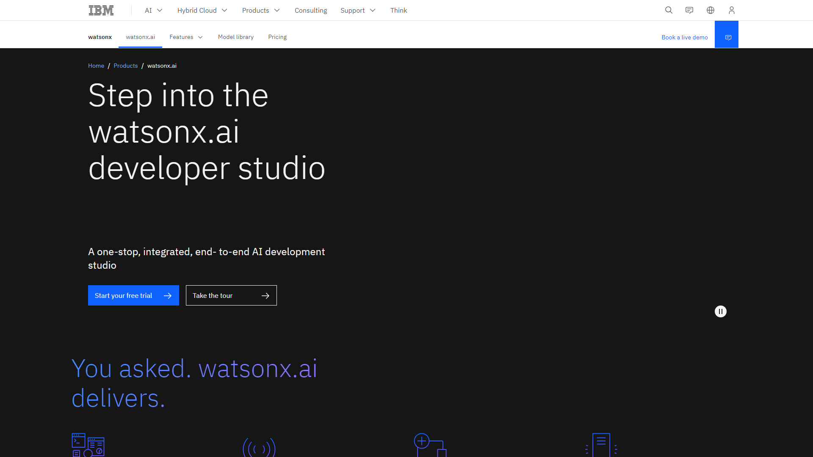Open the Book a live demo link
Image resolution: width=813 pixels, height=457 pixels.
(684, 37)
